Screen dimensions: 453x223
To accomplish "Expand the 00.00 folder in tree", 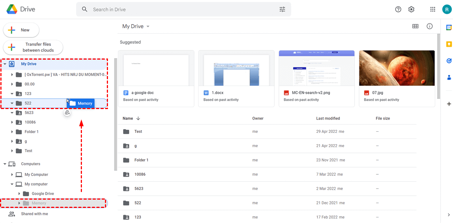I will point(12,84).
